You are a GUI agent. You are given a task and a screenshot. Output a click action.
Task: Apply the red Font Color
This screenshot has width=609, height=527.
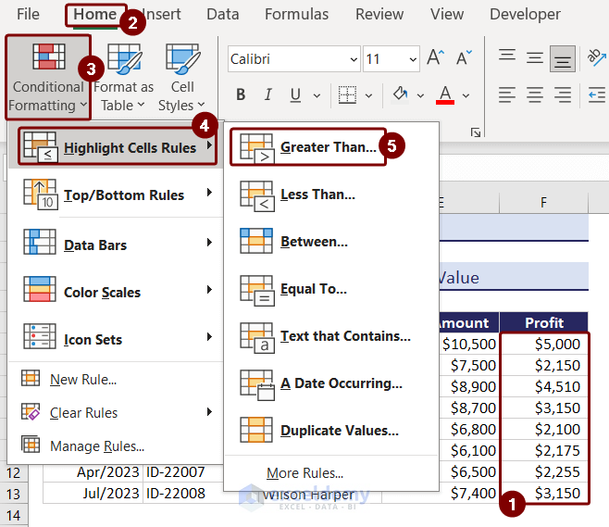click(x=445, y=94)
